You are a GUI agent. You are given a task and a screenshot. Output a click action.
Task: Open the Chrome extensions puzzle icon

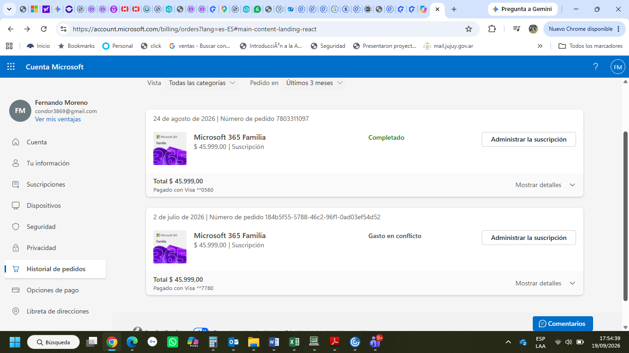pyautogui.click(x=492, y=29)
